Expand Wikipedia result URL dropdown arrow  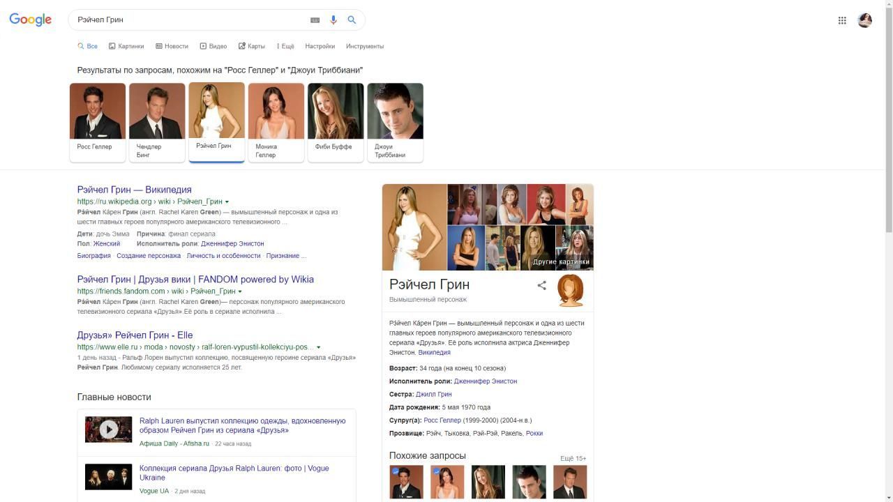click(227, 202)
